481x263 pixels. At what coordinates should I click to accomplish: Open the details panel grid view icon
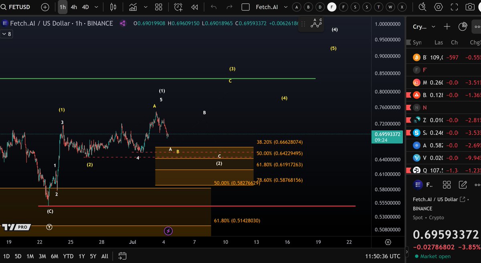(447, 185)
